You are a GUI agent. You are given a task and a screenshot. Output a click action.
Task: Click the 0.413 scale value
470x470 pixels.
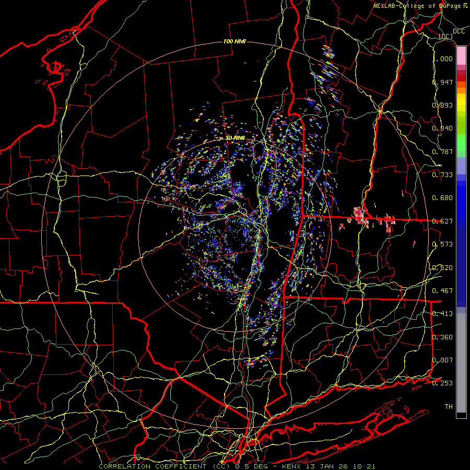point(442,314)
